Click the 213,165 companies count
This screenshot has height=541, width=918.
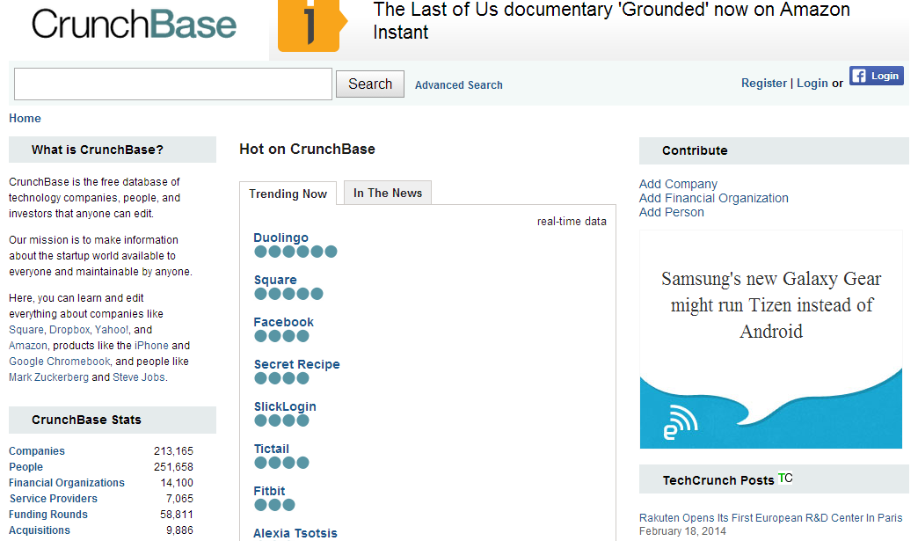(x=173, y=450)
